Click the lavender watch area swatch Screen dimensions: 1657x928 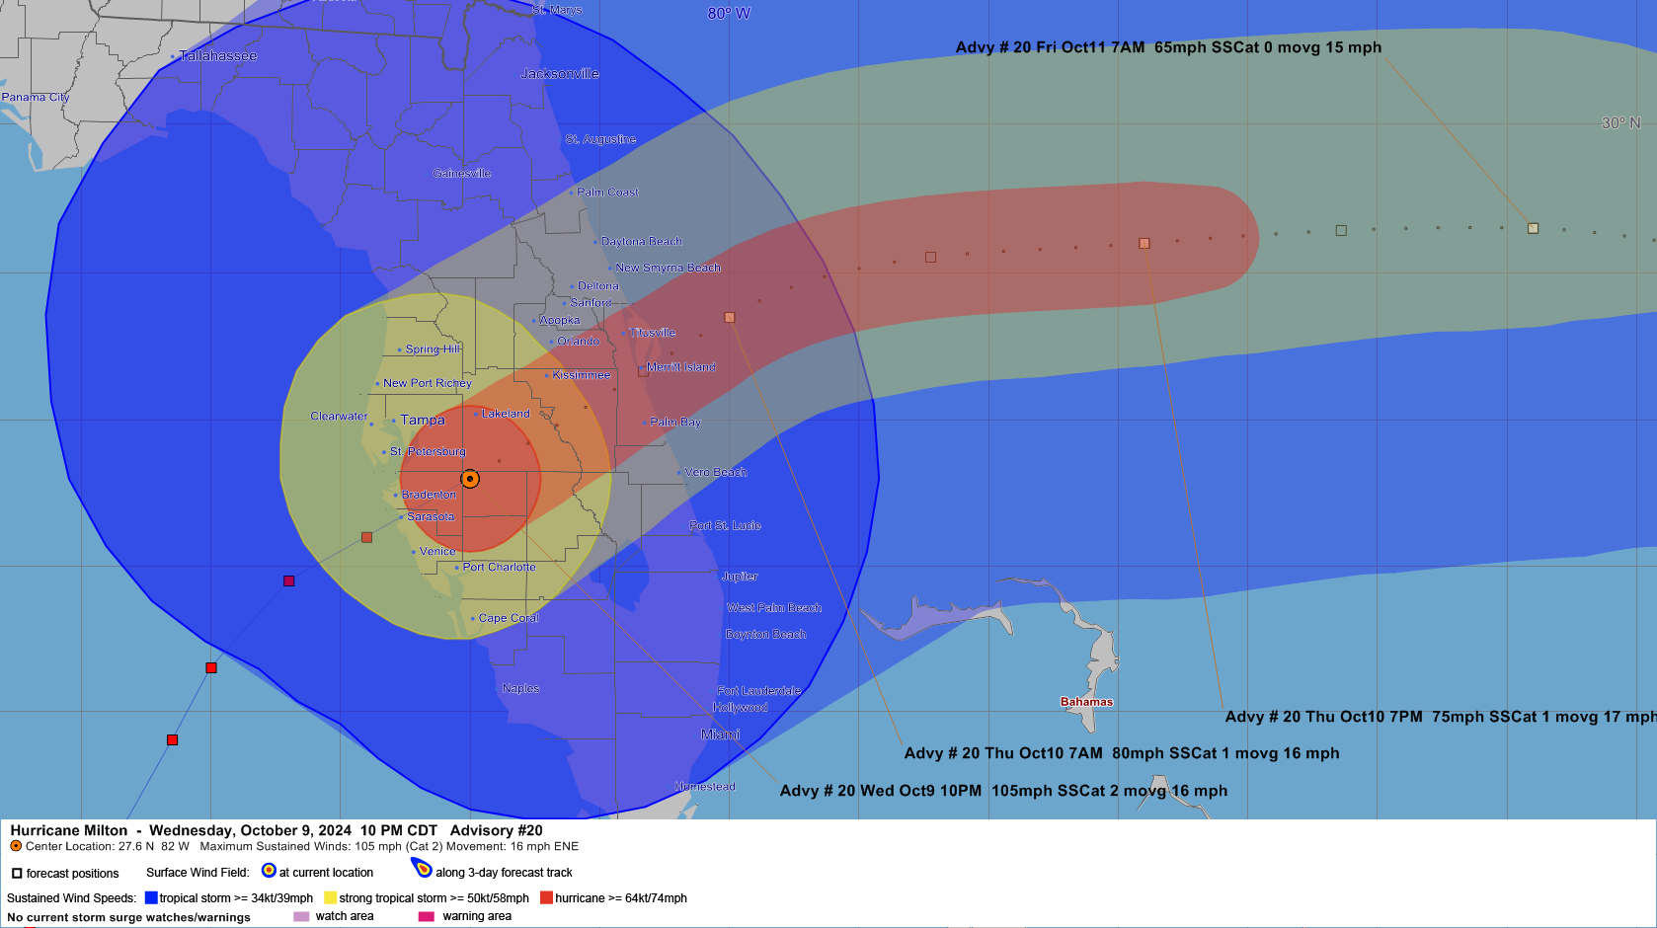(x=301, y=916)
